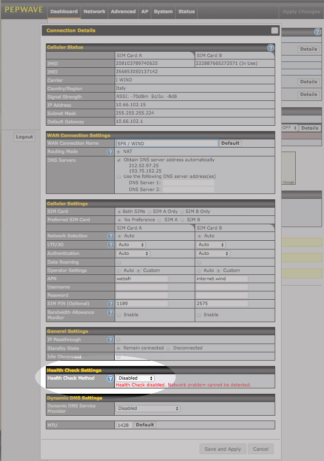Viewport: 324px width, 461px height.
Task: Enable Use the following DNS server addresses
Action: pyautogui.click(x=119, y=177)
